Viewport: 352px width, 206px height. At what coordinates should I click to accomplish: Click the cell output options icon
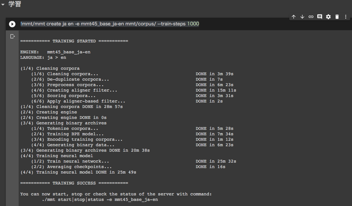coord(13,36)
